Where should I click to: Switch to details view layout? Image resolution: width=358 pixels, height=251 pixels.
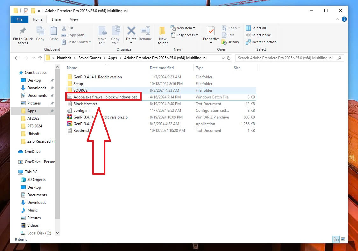[x=336, y=239]
